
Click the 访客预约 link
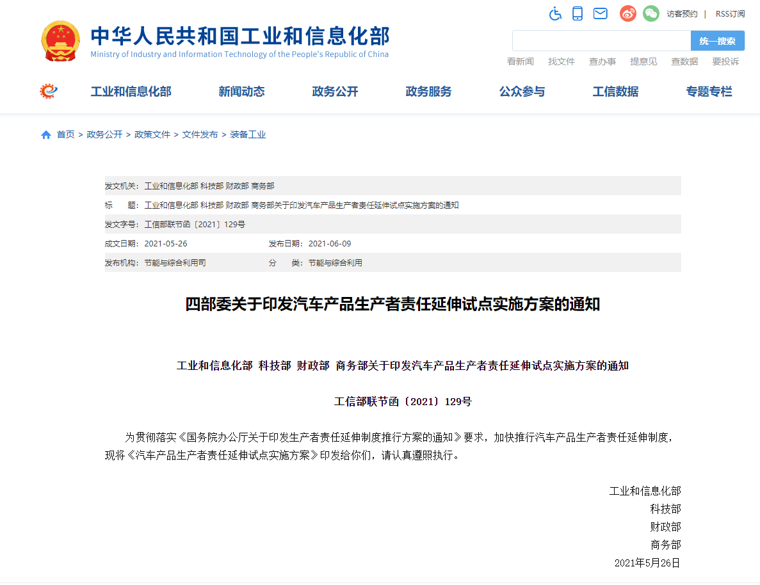tap(681, 13)
